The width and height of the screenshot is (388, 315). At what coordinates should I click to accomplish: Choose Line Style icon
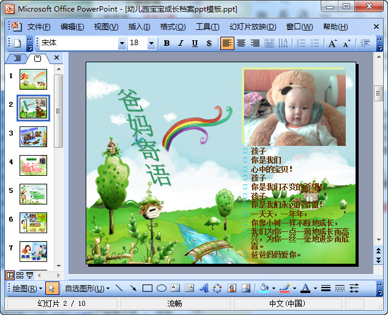(x=326, y=288)
